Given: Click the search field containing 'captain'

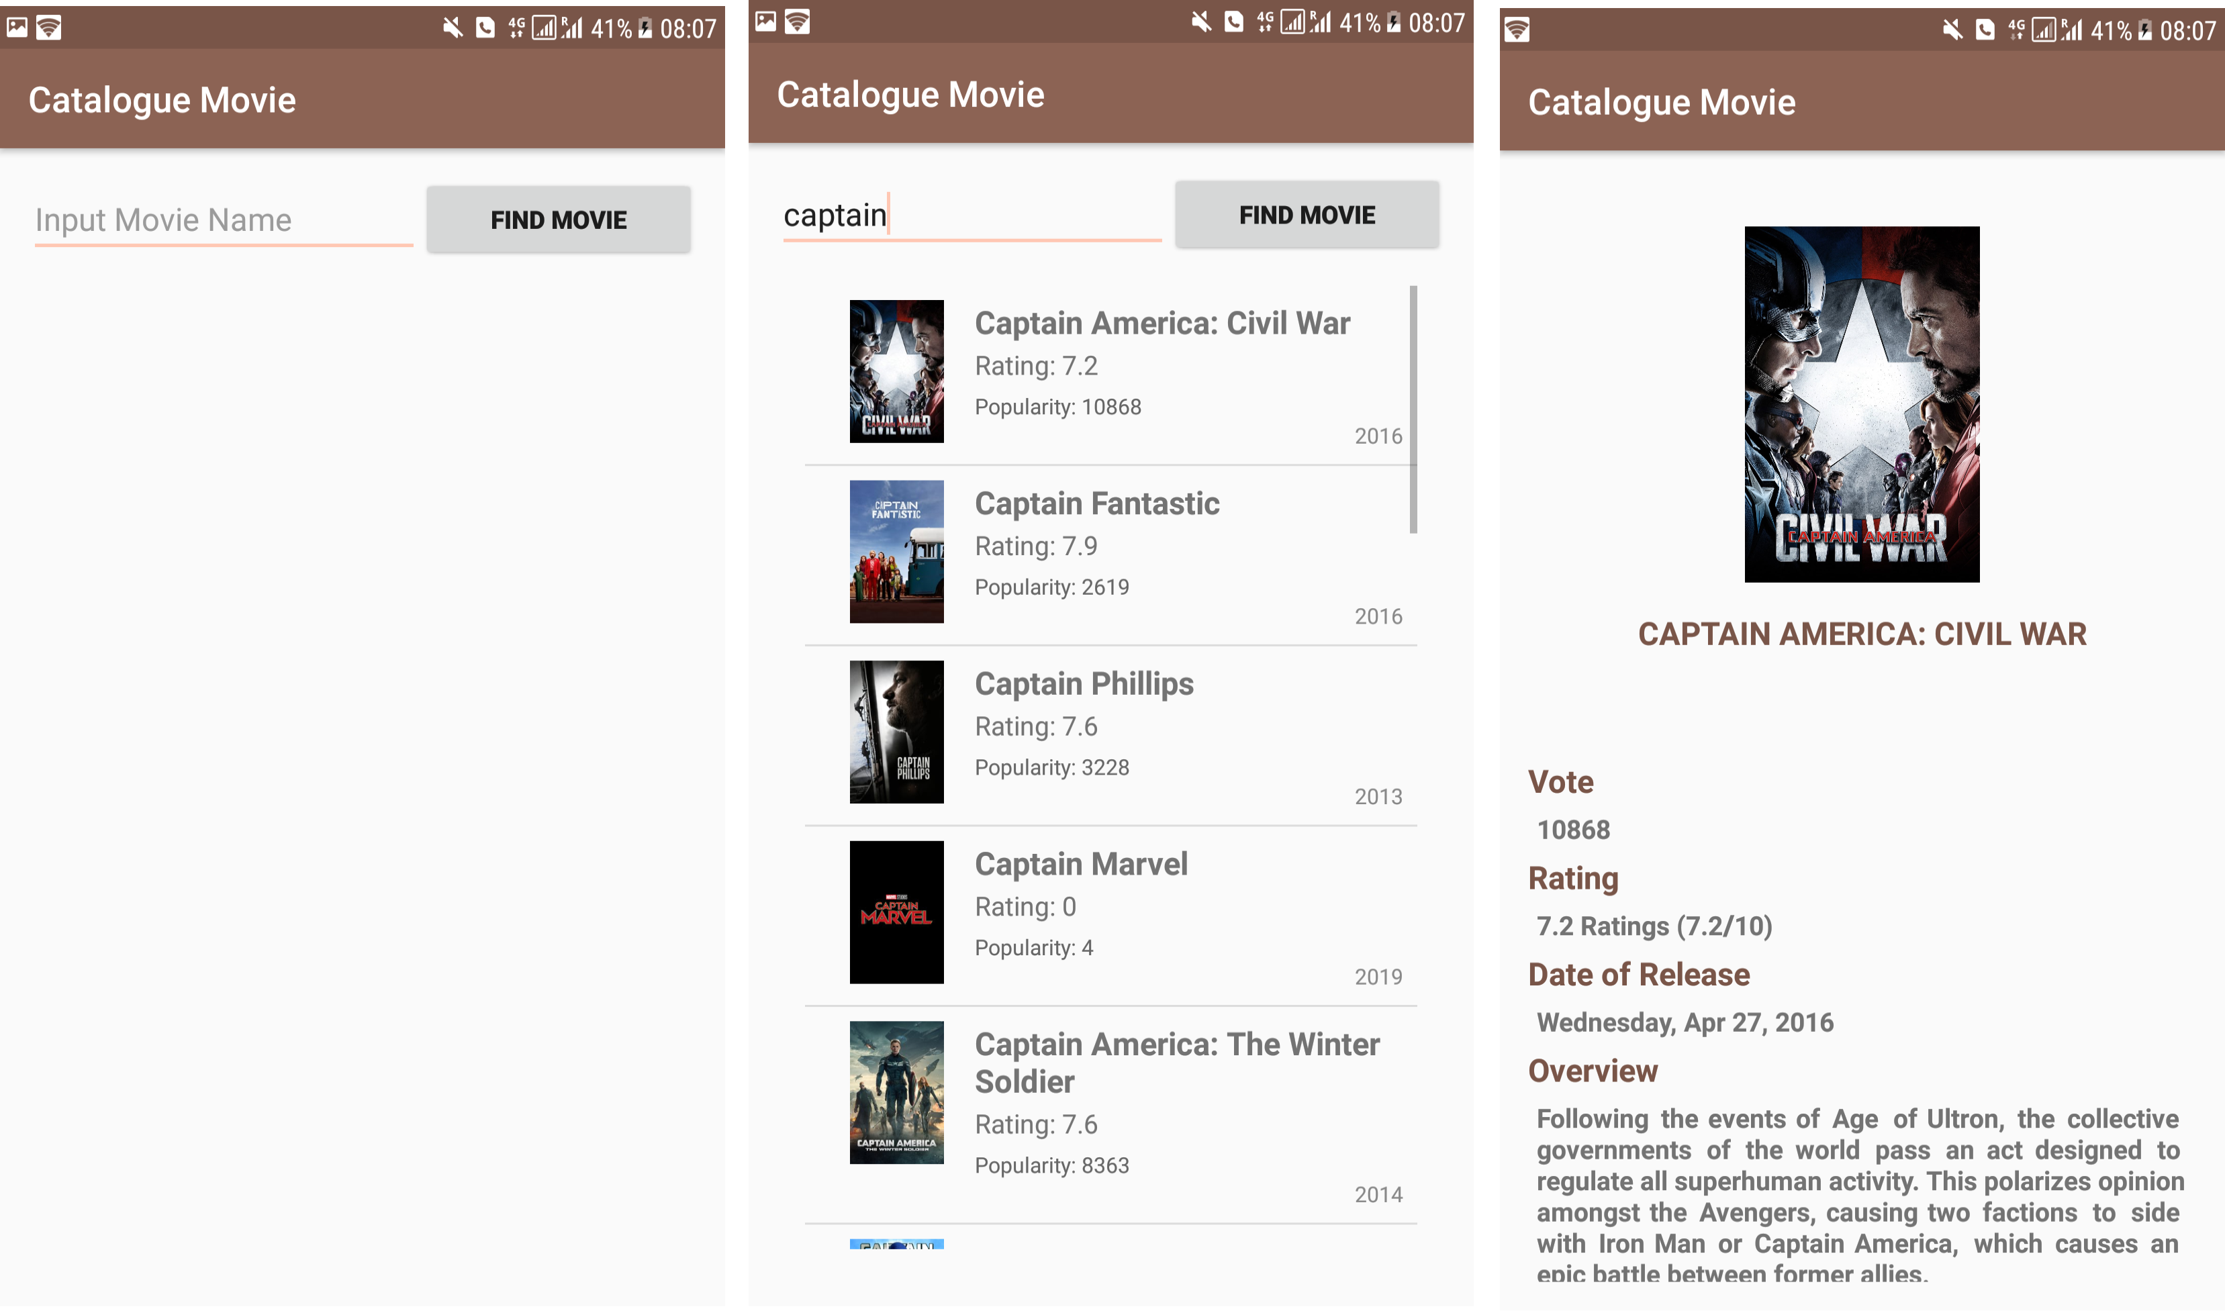Looking at the screenshot, I should [x=972, y=215].
